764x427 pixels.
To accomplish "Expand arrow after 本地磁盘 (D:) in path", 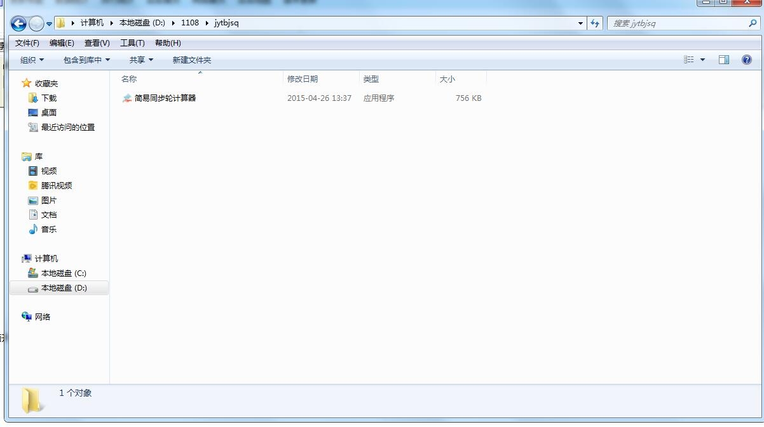I will point(173,23).
